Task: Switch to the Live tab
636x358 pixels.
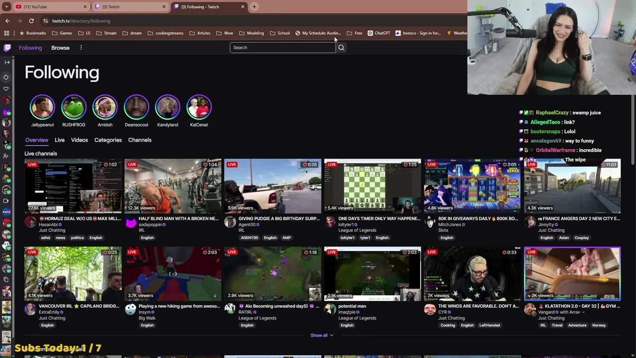Action: click(60, 140)
